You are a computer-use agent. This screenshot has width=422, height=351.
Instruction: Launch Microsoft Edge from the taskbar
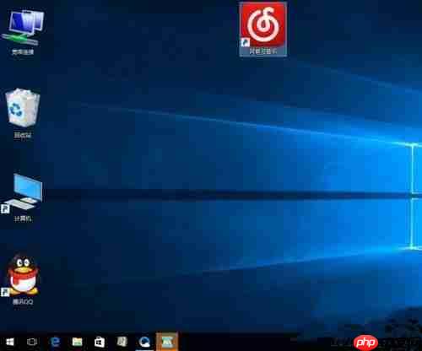55,342
